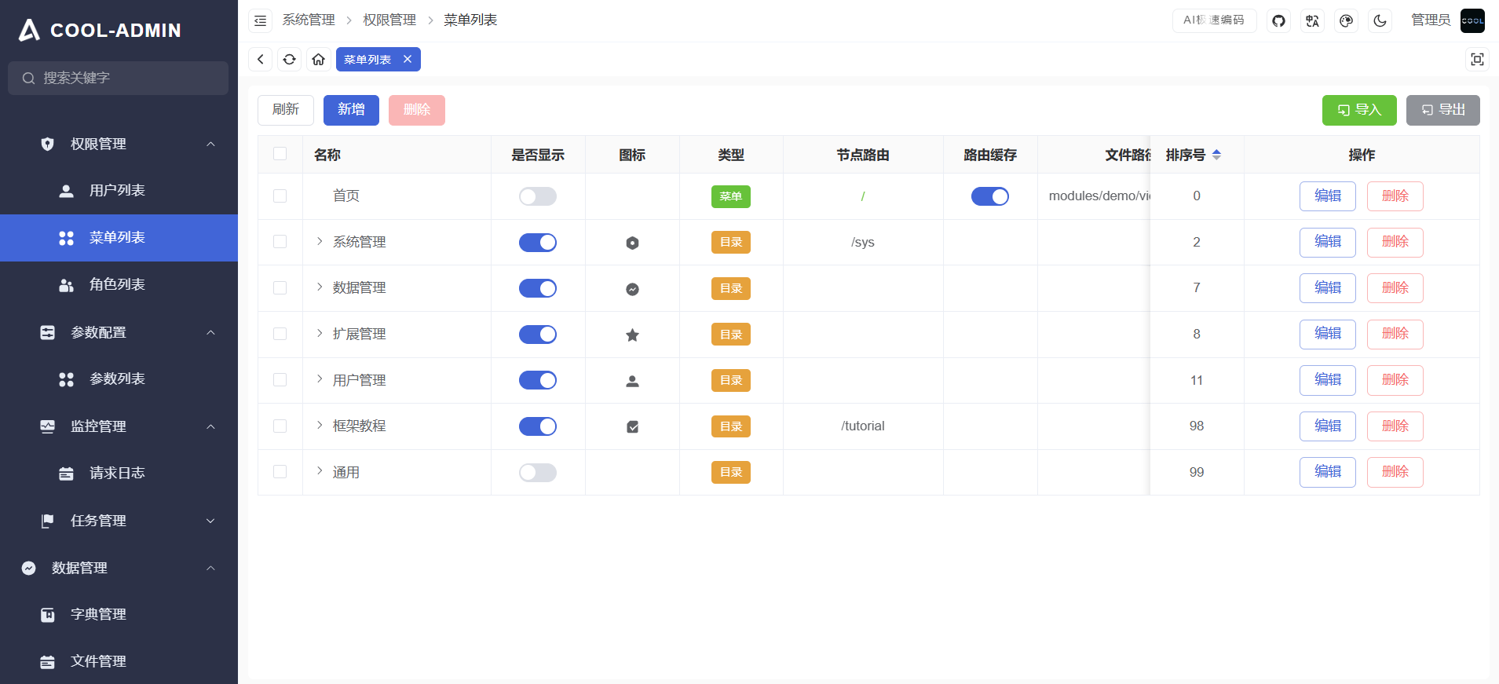This screenshot has width=1499, height=684.
Task: Open the GitHub repository icon
Action: (1278, 21)
